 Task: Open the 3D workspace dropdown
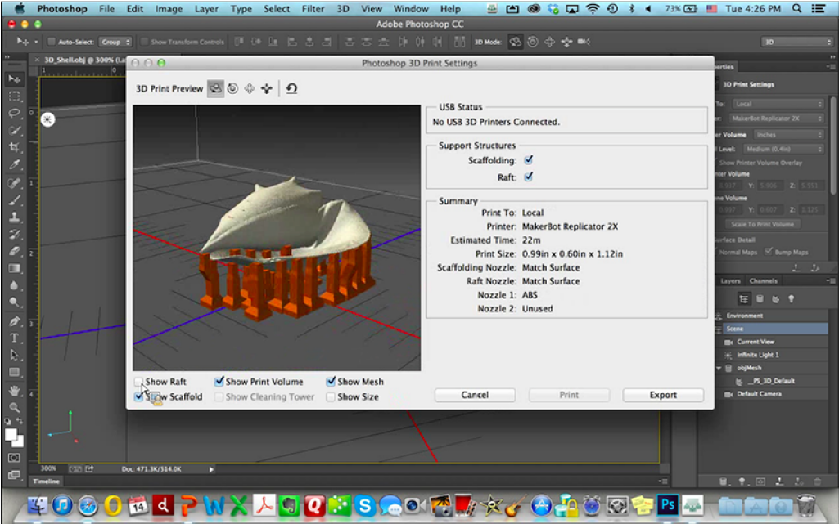click(x=797, y=42)
